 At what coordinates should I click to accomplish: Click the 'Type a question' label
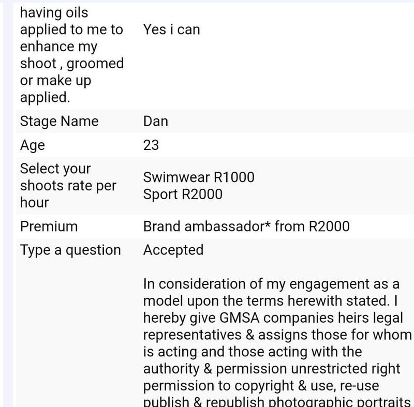click(x=70, y=250)
